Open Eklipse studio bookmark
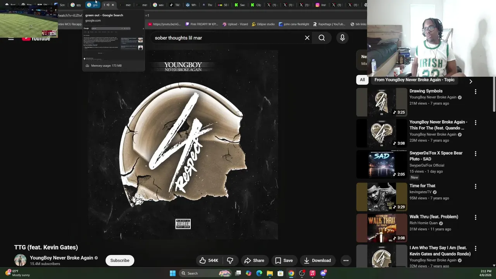This screenshot has width=496, height=279. click(x=263, y=24)
